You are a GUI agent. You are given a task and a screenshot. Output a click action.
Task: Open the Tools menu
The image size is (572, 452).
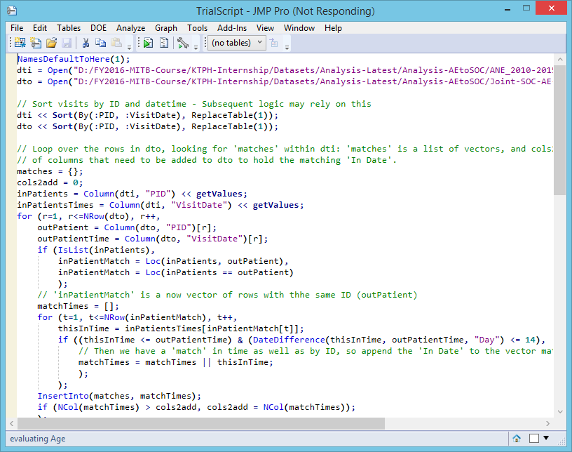tap(198, 28)
